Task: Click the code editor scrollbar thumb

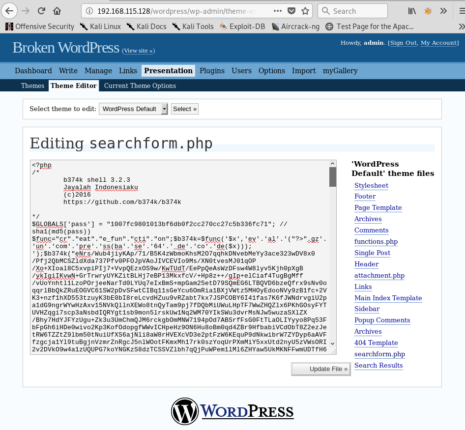Action: click(x=332, y=177)
